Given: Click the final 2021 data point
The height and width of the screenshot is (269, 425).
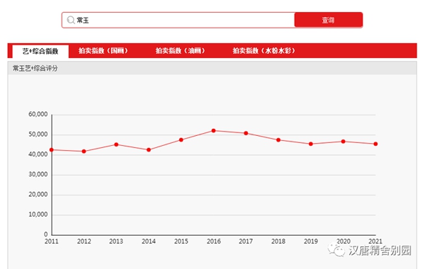Looking at the screenshot, I should point(375,144).
